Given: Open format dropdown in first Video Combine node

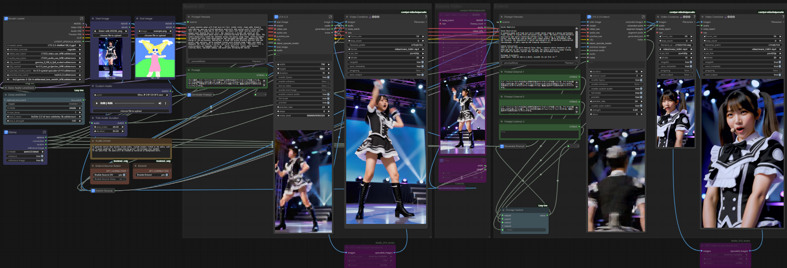Looking at the screenshot, I should click(x=386, y=49).
